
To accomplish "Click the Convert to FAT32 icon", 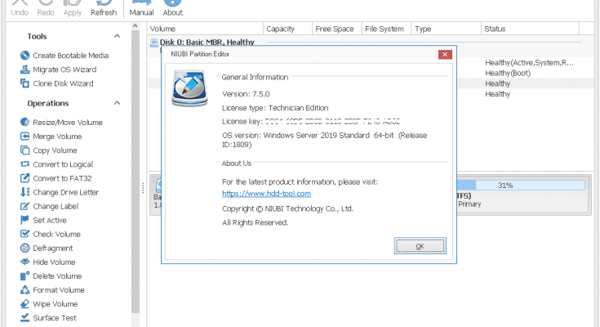I will 24,178.
